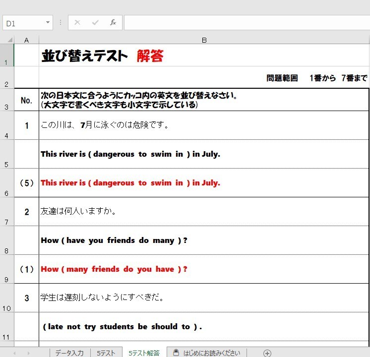
Task: Open the はじめにお読みください sheet tab
Action: point(207,353)
